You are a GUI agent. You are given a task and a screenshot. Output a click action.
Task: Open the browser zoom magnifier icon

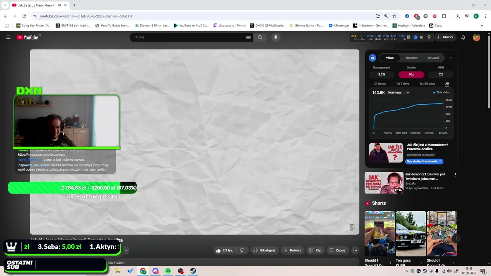point(386,16)
